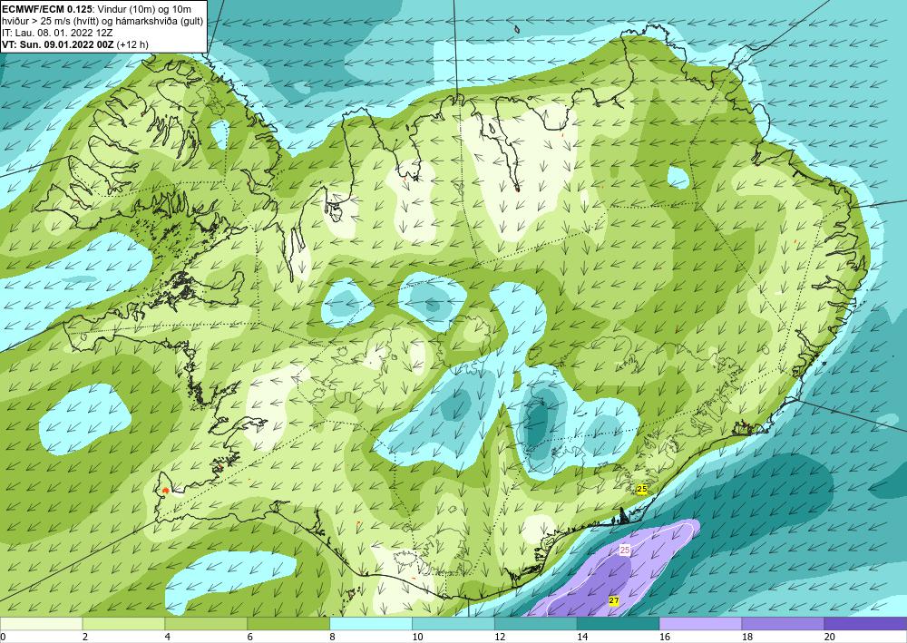Click the violet 18–20 m/s legend swatch
Image resolution: width=907 pixels, height=643 pixels.
[x=783, y=624]
